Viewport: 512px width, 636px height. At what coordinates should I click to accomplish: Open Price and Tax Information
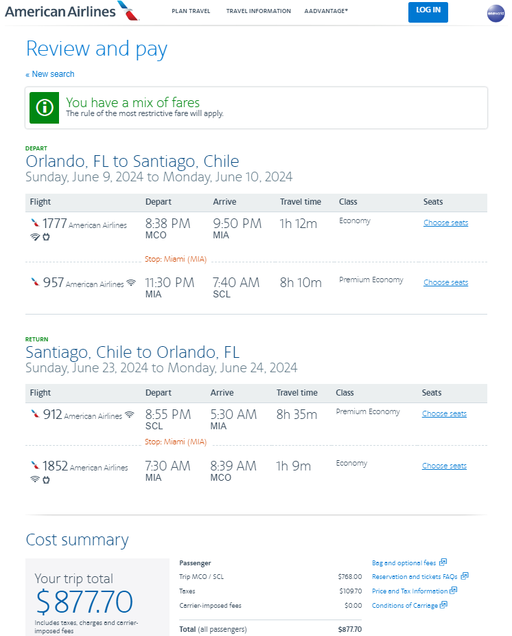coord(410,591)
